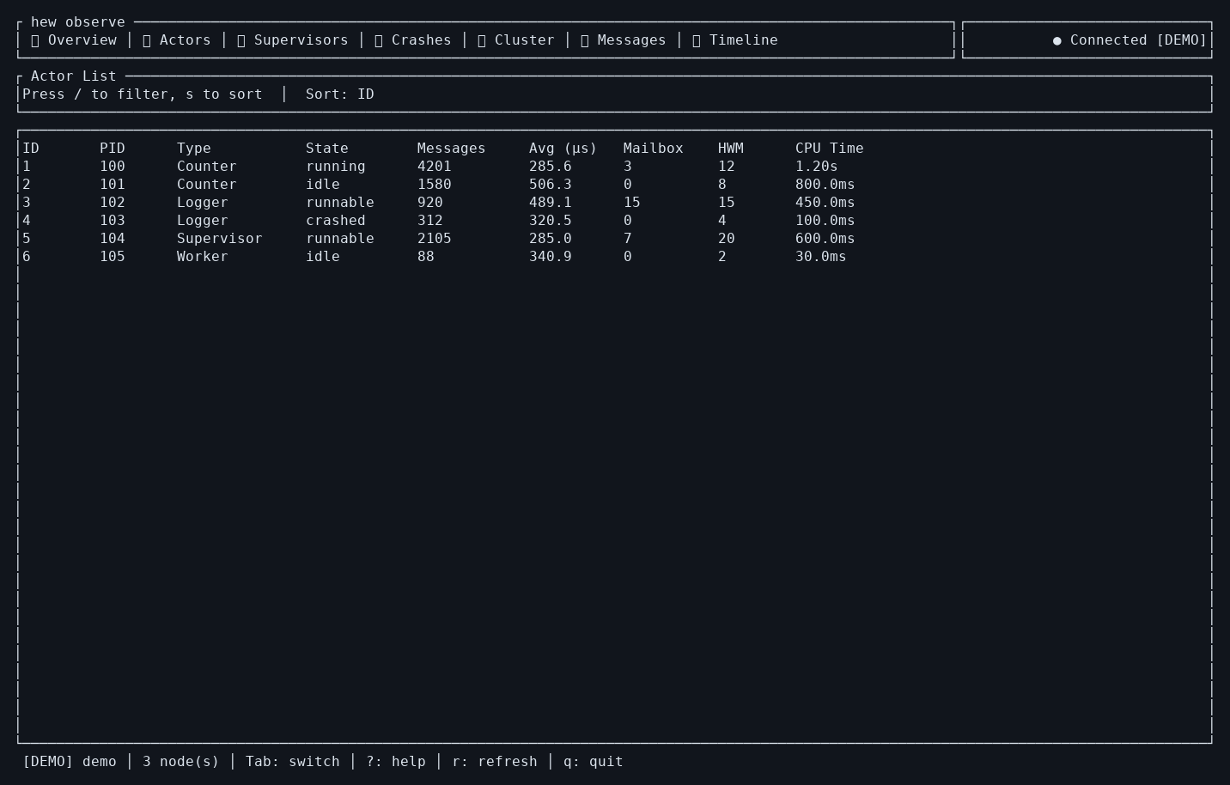Click the 'Supervisor' type cell in row 5
This screenshot has width=1230, height=785.
[x=220, y=239]
